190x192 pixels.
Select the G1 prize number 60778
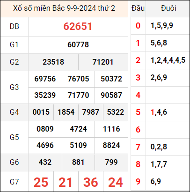point(78,44)
